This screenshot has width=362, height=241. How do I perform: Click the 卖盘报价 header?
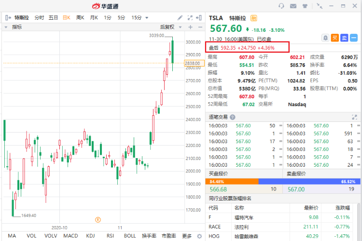click(x=296, y=174)
